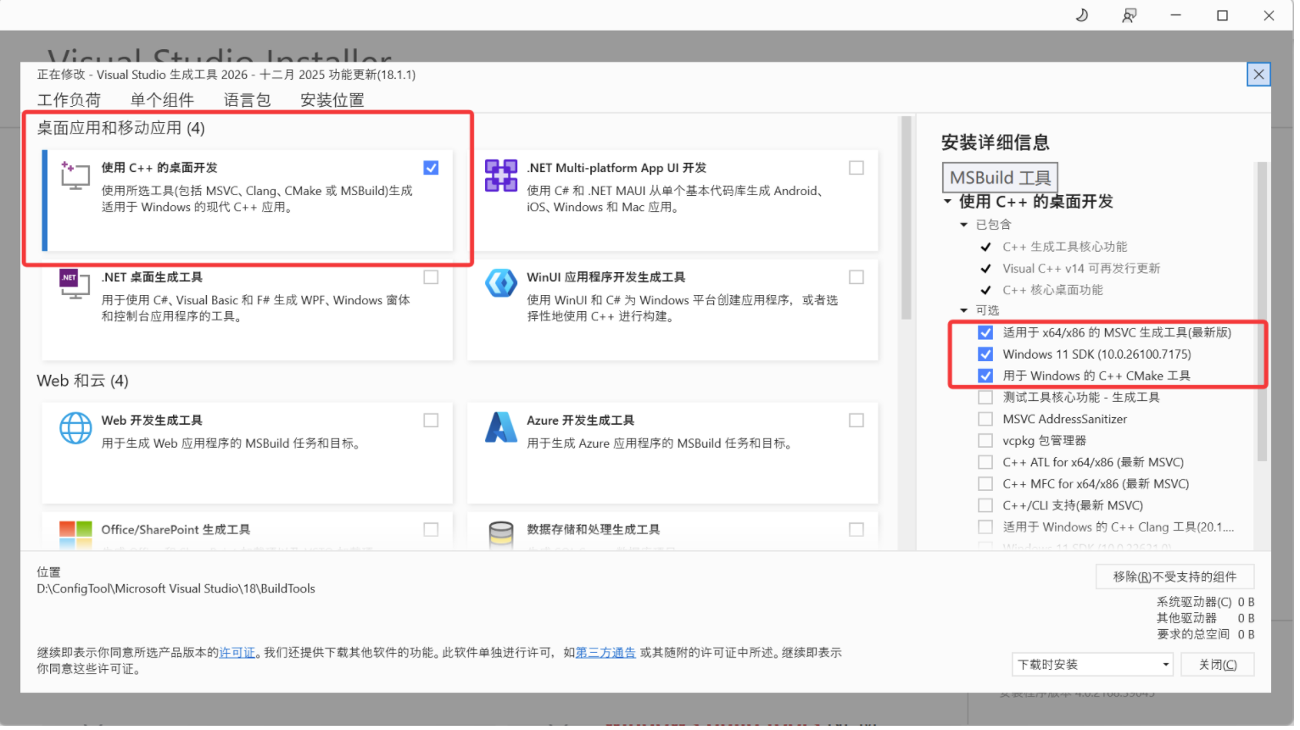
Task: Switch to the 单个组件 tab
Action: [x=163, y=100]
